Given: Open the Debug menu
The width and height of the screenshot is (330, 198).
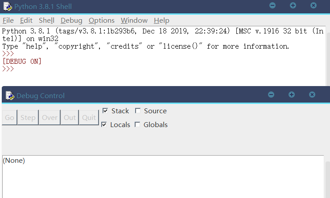Looking at the screenshot, I should point(71,21).
